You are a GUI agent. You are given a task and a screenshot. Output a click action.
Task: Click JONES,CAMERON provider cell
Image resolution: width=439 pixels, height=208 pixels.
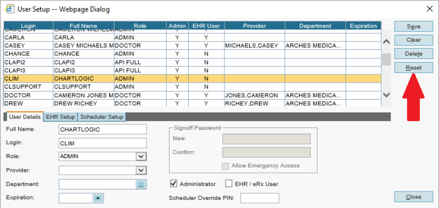coord(255,95)
